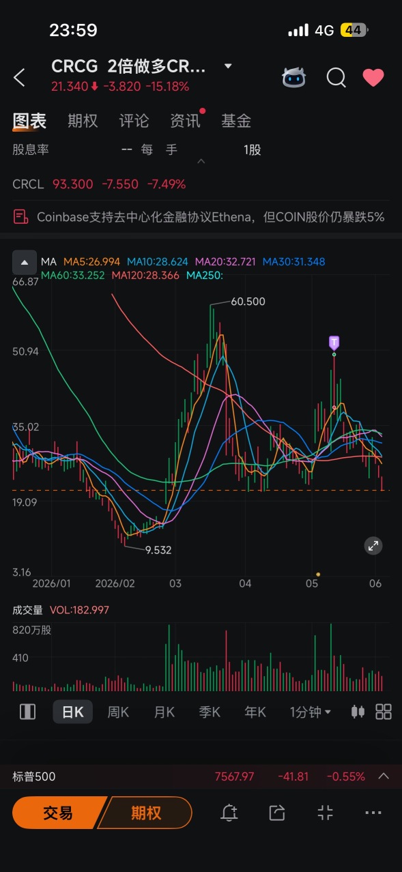Image resolution: width=402 pixels, height=872 pixels.
Task: Tap the 成交量 VOL:182.997 label
Action: pos(61,610)
